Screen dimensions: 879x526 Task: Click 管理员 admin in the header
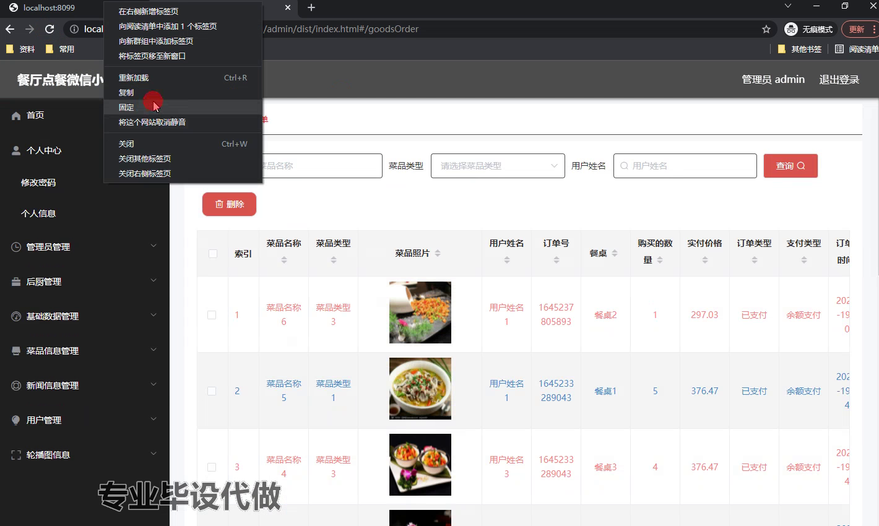773,80
